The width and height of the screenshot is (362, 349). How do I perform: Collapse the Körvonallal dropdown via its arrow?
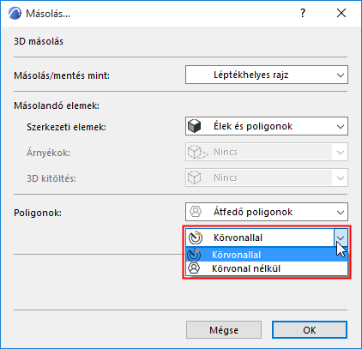point(341,238)
